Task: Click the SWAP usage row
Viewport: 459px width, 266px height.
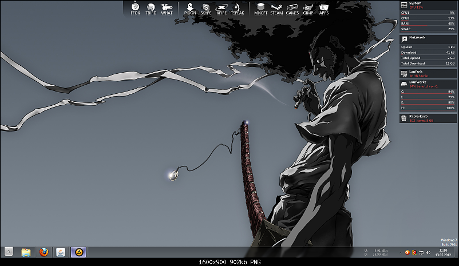Action: [428, 29]
